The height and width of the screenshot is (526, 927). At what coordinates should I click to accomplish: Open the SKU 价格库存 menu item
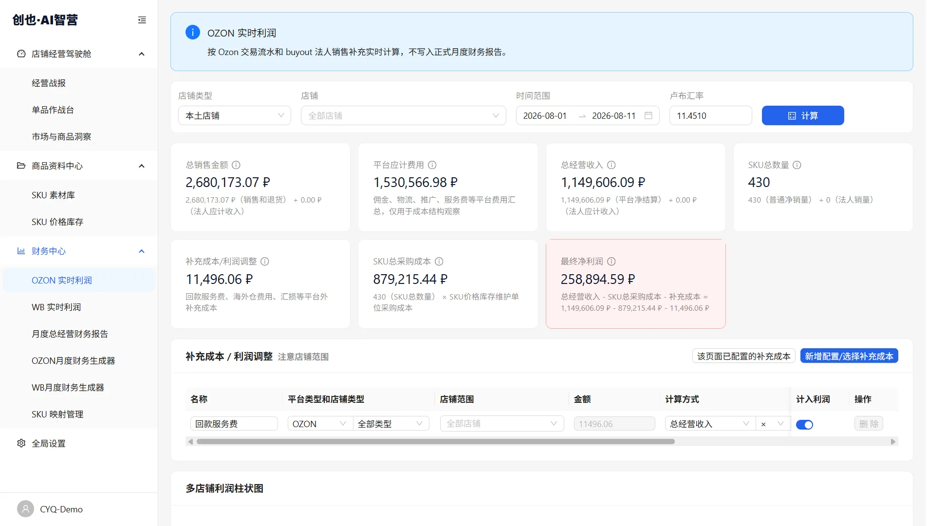coord(79,222)
